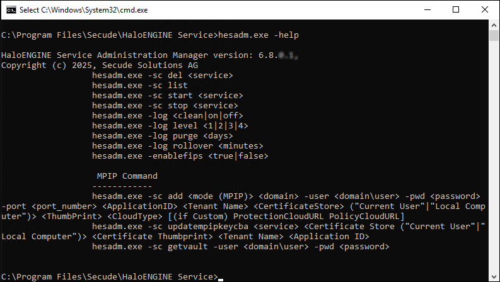Click the "-sc stop <service>" command line
The width and height of the screenshot is (500, 282).
tap(165, 105)
